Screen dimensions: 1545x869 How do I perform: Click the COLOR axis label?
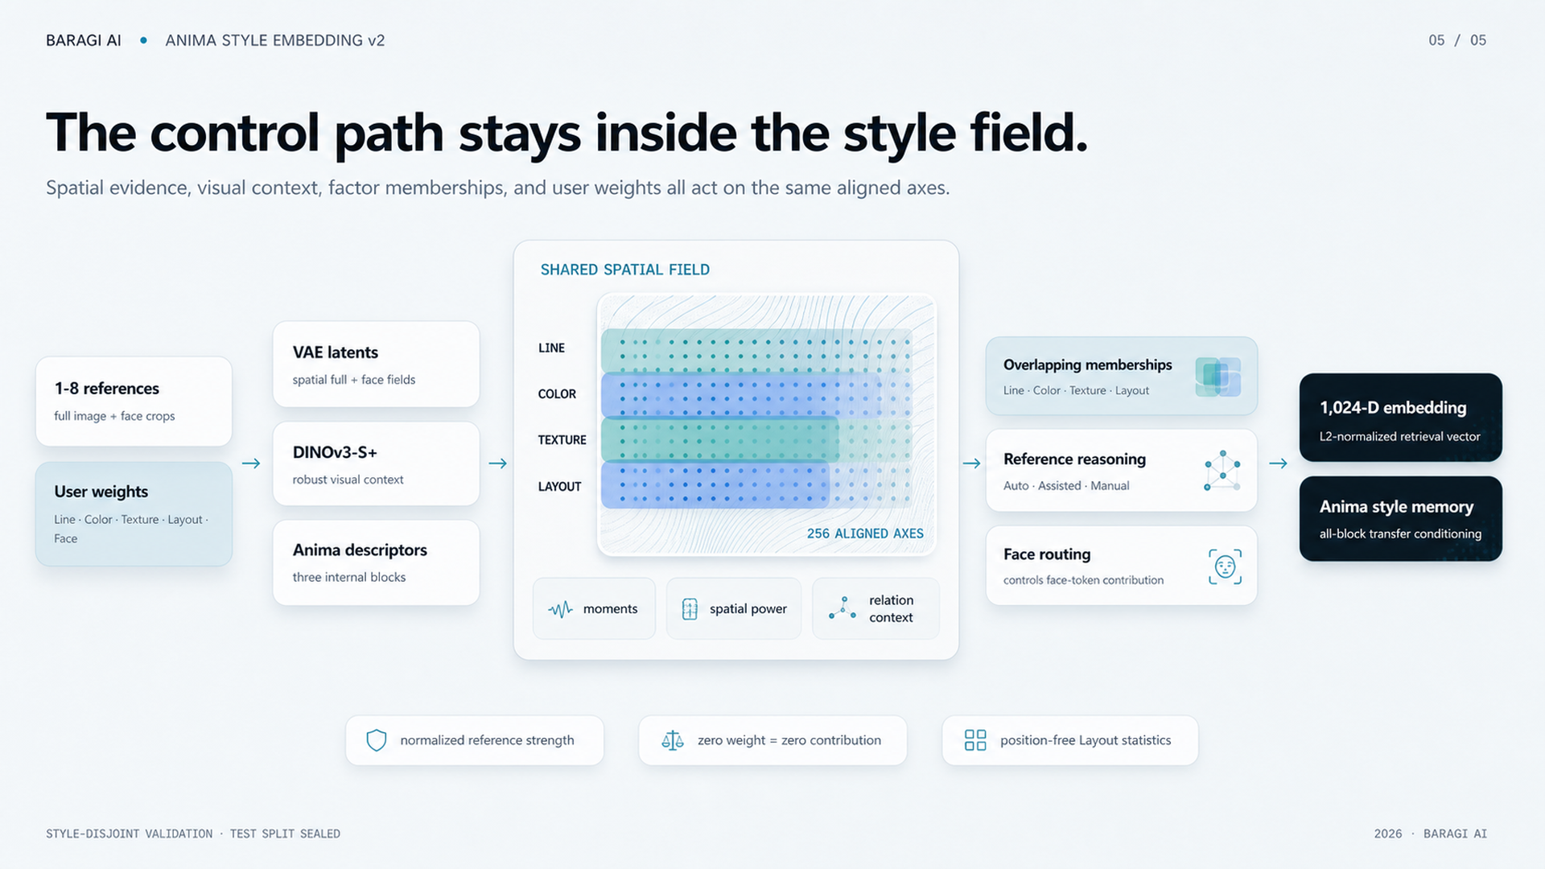click(x=557, y=394)
